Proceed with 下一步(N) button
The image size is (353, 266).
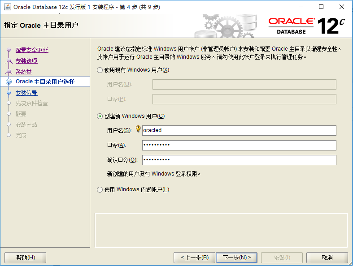pyautogui.click(x=237, y=257)
